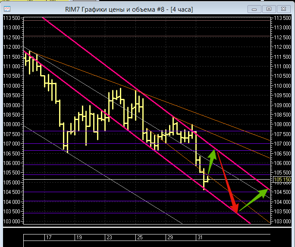Click 110 000 on the left price axis

point(12,86)
